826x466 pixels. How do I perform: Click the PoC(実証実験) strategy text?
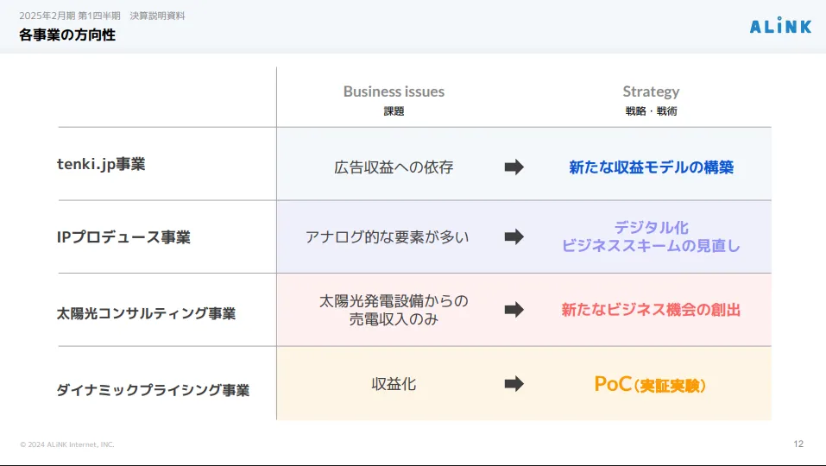click(x=650, y=384)
